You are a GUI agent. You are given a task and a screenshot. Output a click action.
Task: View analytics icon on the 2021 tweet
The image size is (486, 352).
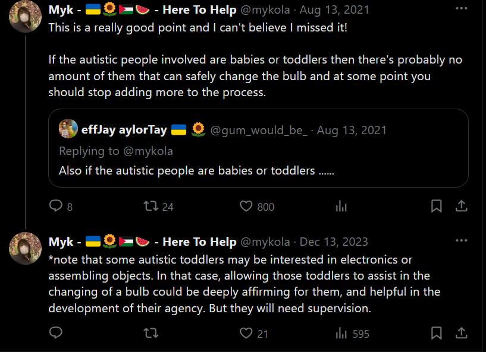point(341,206)
